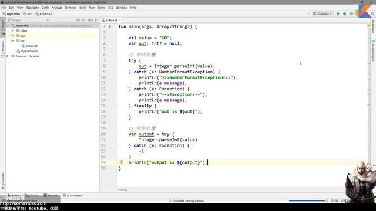Viewport: 376px width, 211px height.
Task: Open the View menu
Action: pos(20,8)
